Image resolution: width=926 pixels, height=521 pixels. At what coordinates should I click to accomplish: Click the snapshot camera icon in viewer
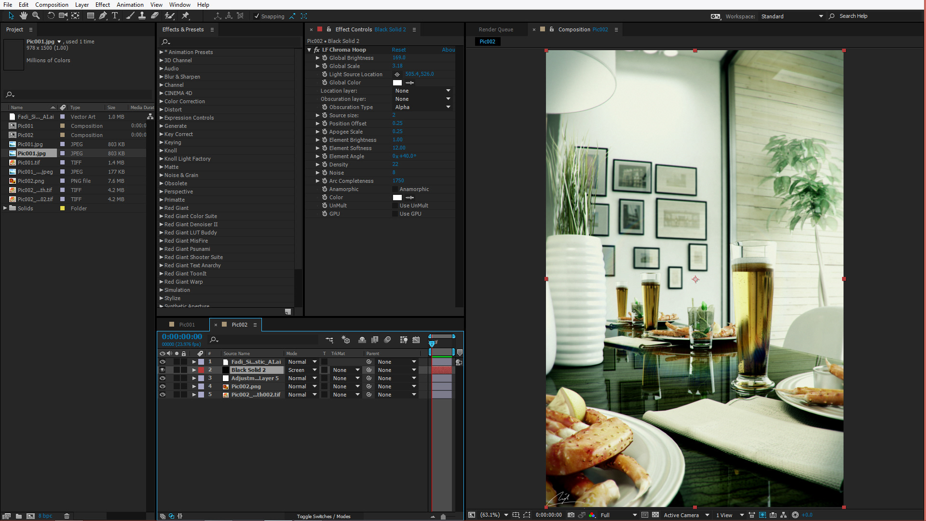click(571, 515)
